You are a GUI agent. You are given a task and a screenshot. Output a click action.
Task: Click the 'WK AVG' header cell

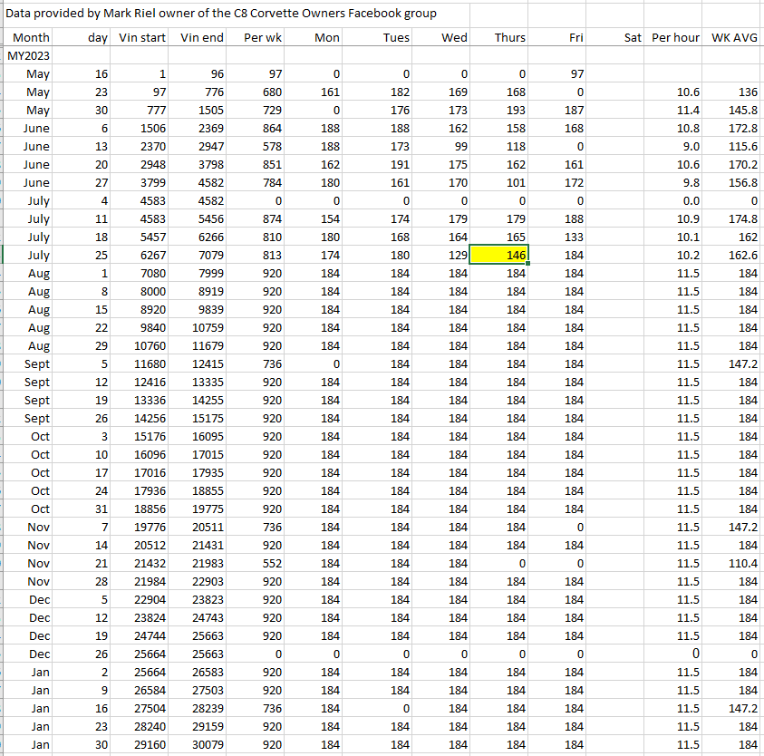(x=734, y=38)
